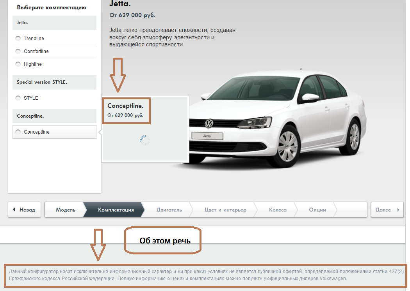This screenshot has height=291, width=410.
Task: Switch to the Цвет и интерьер step
Action: (225, 210)
